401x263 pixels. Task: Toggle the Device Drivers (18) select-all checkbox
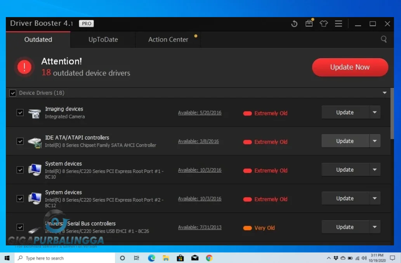(x=12, y=93)
